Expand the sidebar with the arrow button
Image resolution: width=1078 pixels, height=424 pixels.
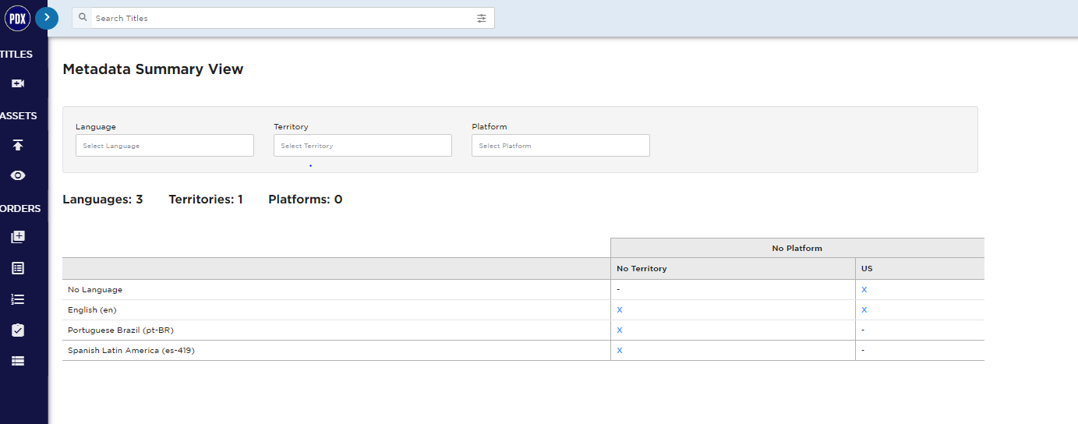[47, 17]
